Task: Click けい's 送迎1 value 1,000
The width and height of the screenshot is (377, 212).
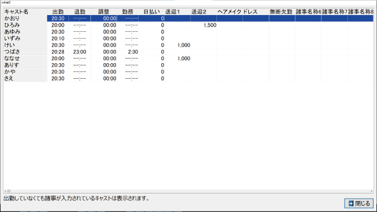Action: pyautogui.click(x=184, y=45)
